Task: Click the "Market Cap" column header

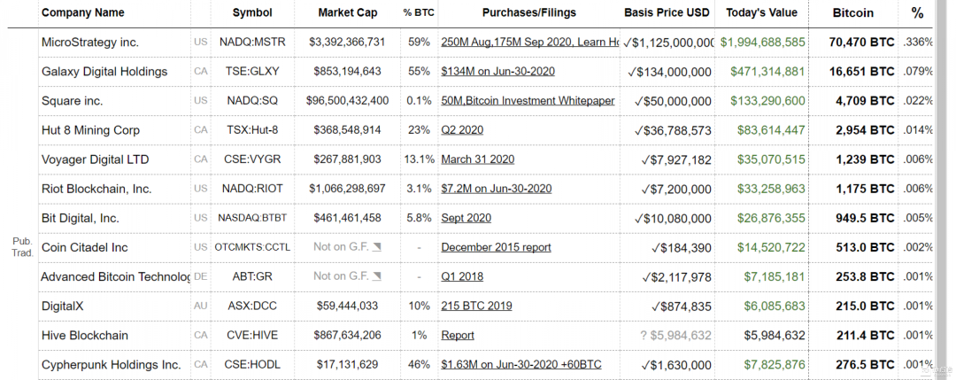Action: click(x=347, y=13)
